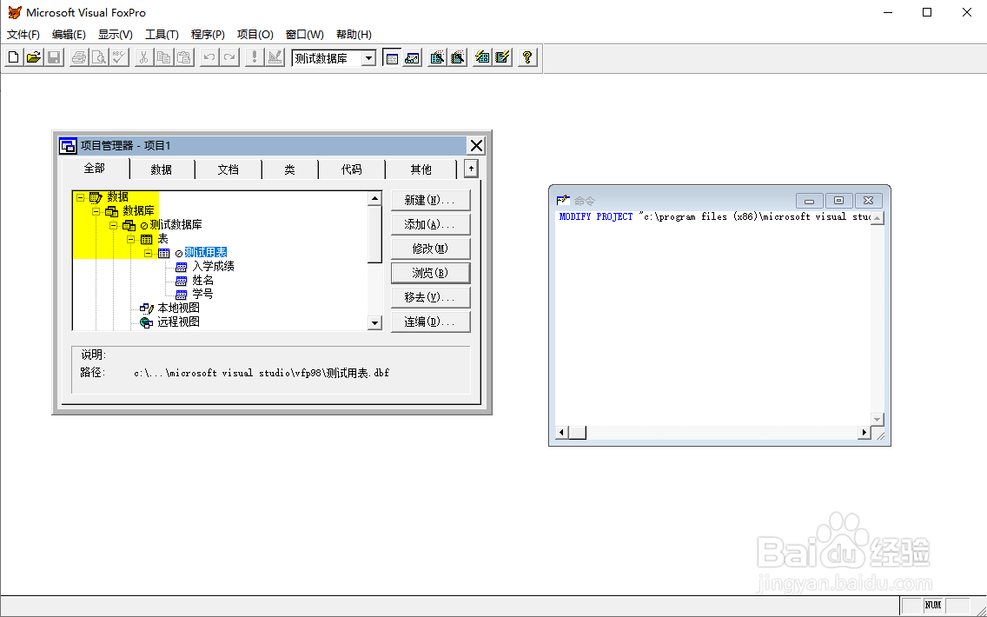Collapse the 测试用表 tree node

(x=148, y=253)
